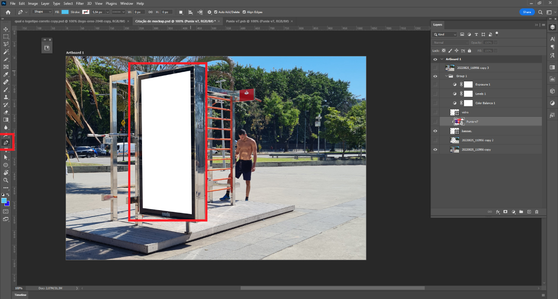This screenshot has height=299, width=558.
Task: Collapse the Group 1 folder
Action: coord(446,76)
